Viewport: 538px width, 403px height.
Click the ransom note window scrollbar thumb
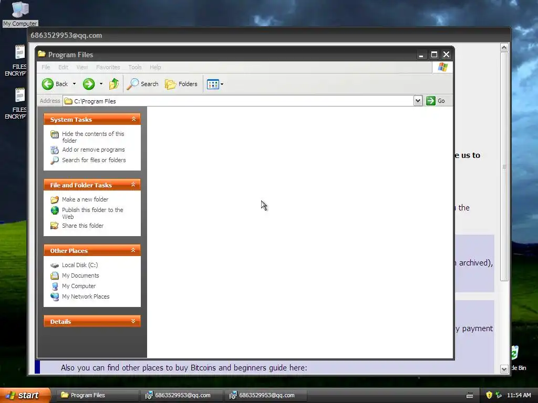[504, 166]
